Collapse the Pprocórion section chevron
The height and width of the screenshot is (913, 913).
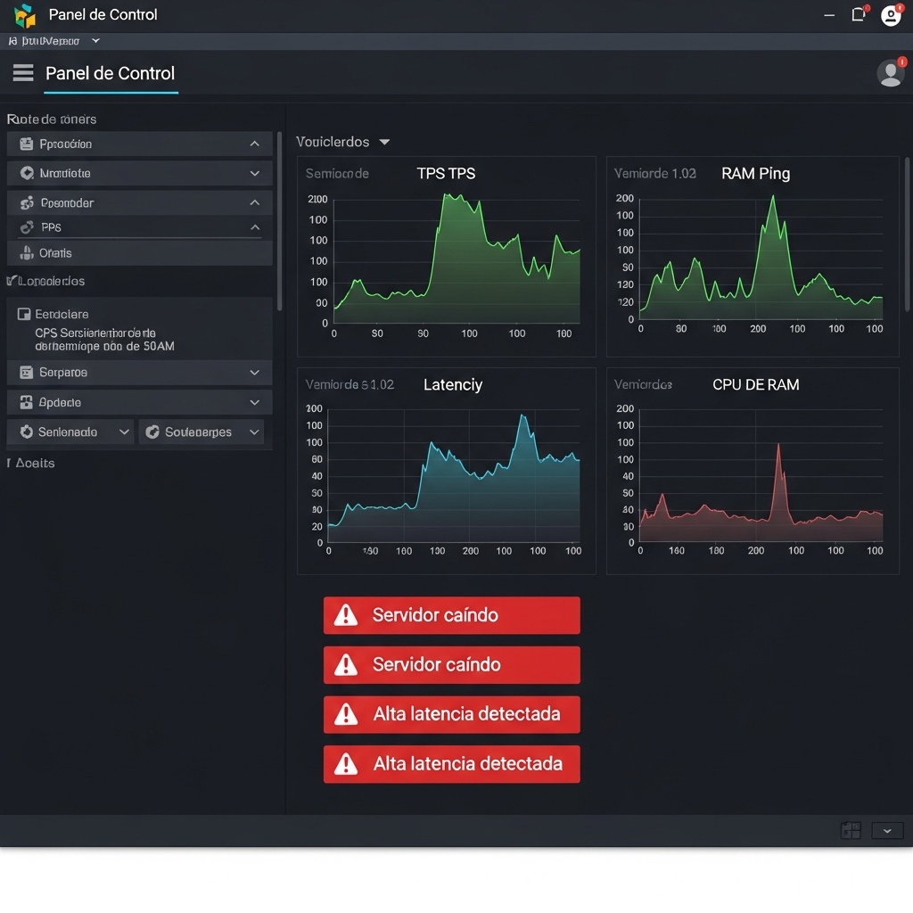(x=254, y=144)
